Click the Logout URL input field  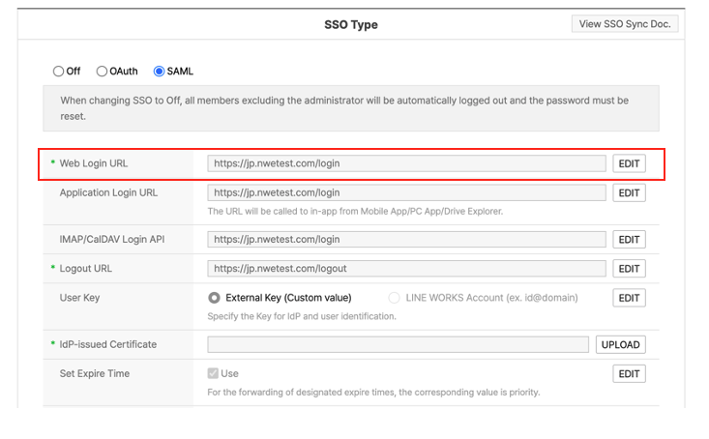point(406,268)
